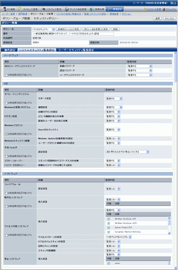Open the 暗号化ソフトウェア 導入状況 dropdown
178x270 pixels.
(x=113, y=200)
